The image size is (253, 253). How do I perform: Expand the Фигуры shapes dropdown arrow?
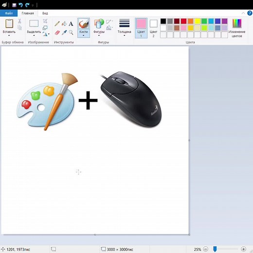click(x=99, y=36)
